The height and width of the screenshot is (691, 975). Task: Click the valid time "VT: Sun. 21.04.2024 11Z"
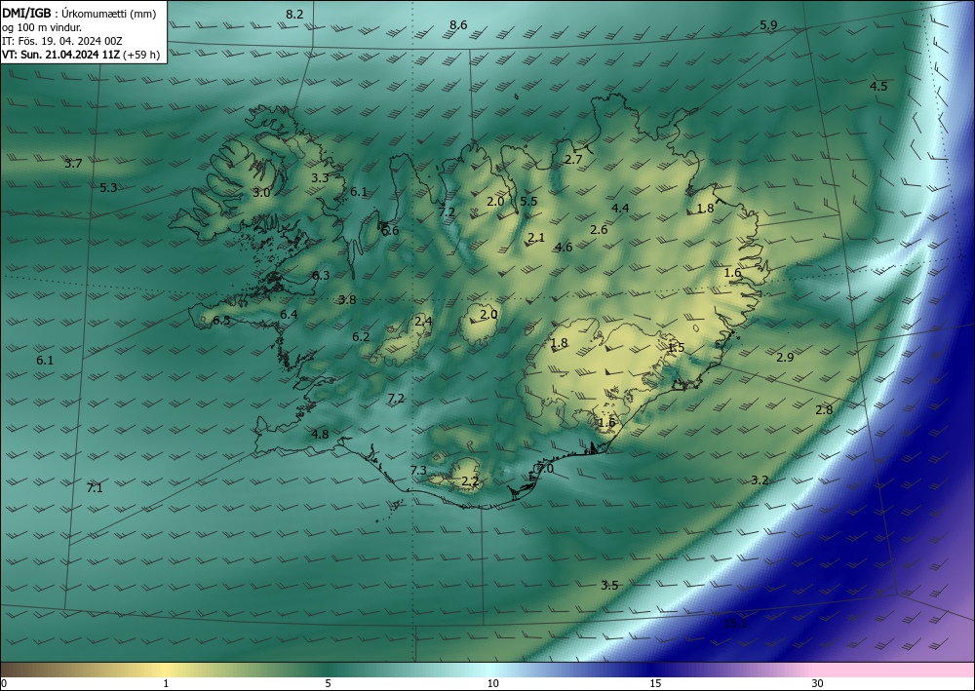coord(60,55)
